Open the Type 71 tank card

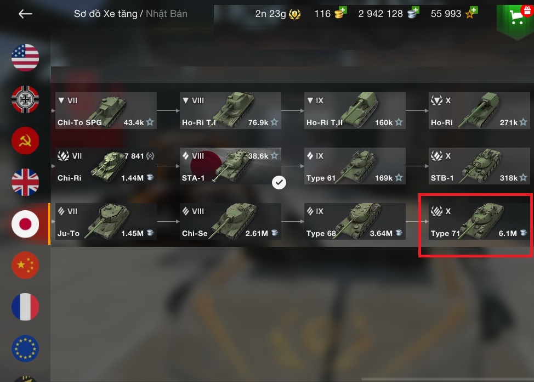[x=479, y=222]
